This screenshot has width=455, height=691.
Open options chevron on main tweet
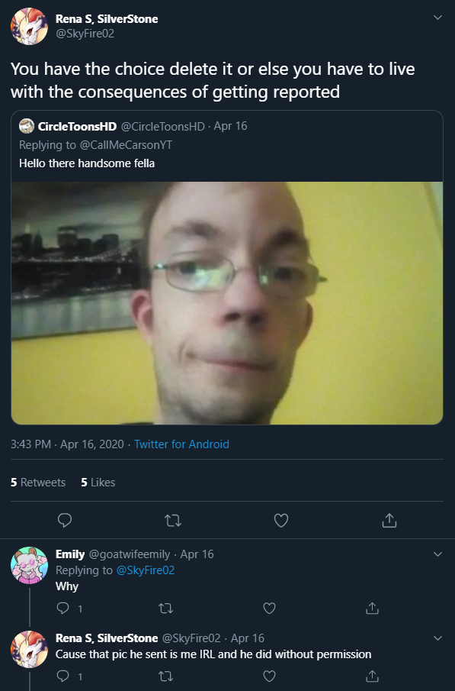coord(437,18)
